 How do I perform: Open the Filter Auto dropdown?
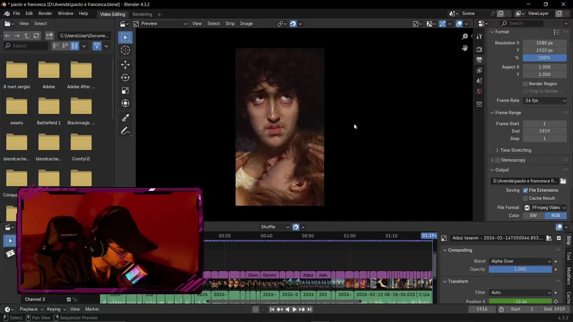pos(521,292)
